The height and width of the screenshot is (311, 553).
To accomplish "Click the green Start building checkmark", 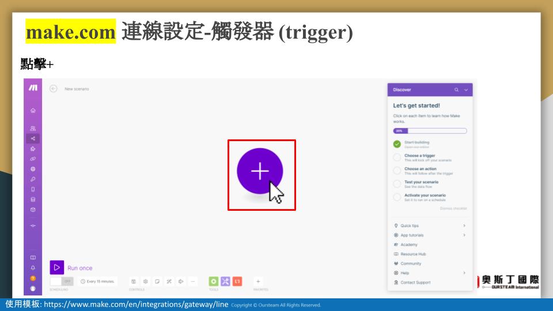I will 397,144.
